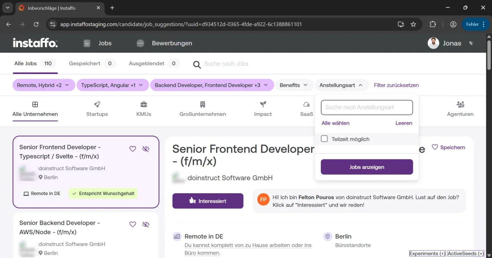Switch to Ausgeblendet tab
492x258 pixels.
(x=154, y=63)
